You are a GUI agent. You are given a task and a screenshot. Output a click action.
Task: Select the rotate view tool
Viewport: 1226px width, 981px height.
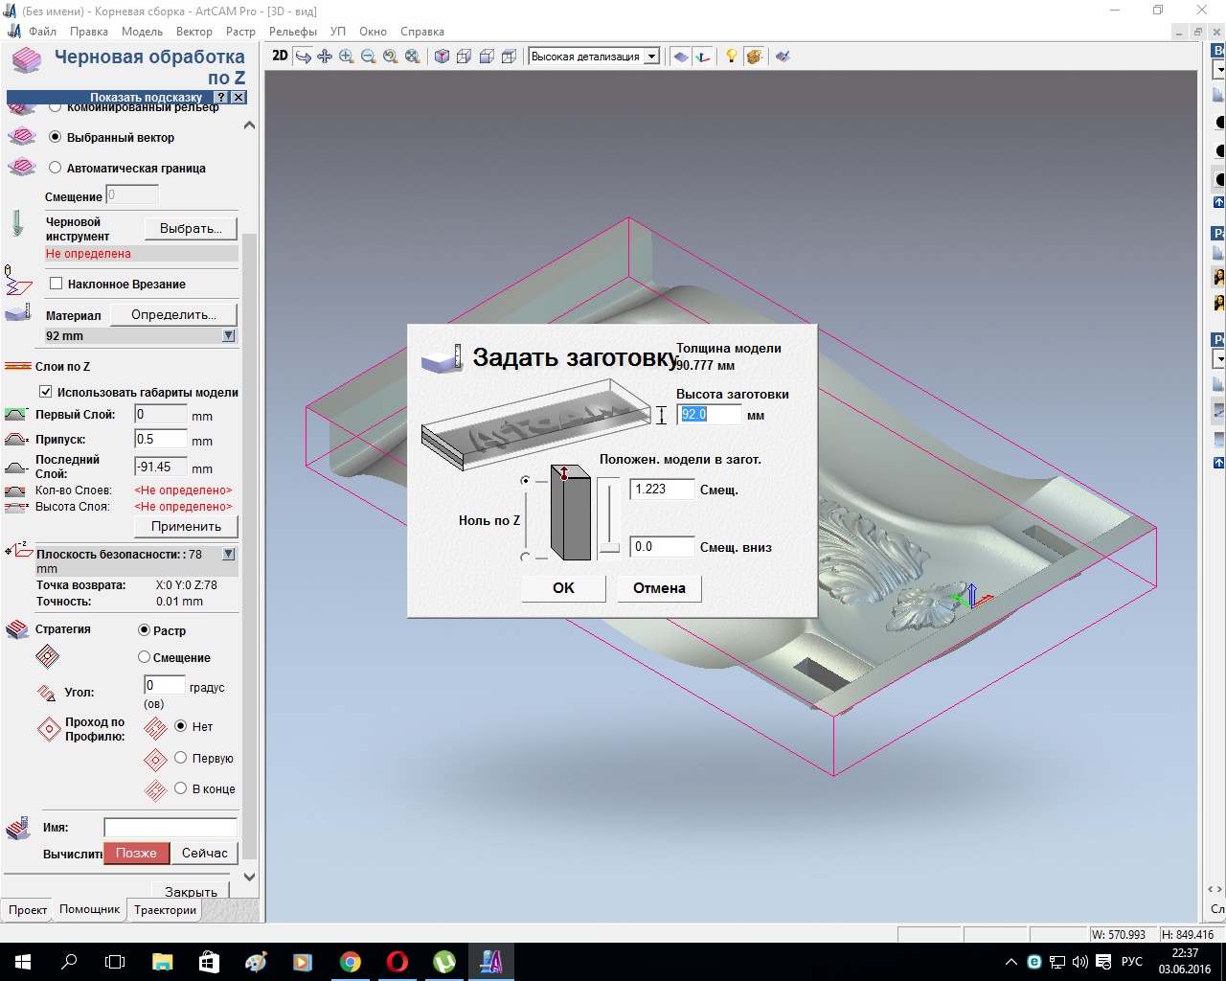point(303,57)
